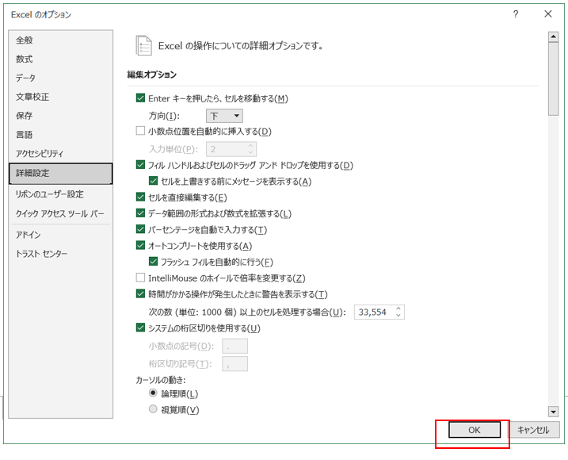
Task: Increase the cell count threshold spinner value
Action: pyautogui.click(x=398, y=309)
